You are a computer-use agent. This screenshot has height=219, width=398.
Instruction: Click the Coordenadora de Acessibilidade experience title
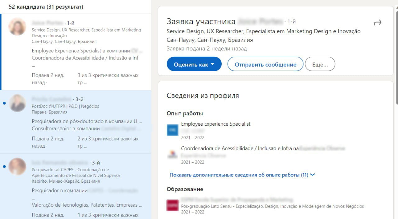pos(240,149)
